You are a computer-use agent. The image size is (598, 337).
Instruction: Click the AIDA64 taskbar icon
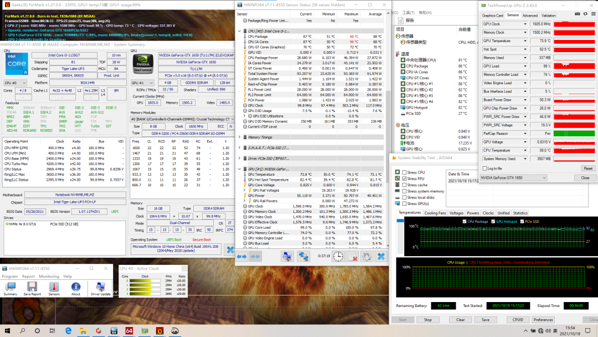point(129,330)
